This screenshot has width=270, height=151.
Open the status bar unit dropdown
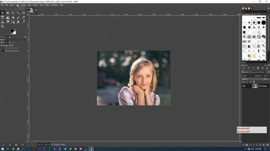click(40, 145)
